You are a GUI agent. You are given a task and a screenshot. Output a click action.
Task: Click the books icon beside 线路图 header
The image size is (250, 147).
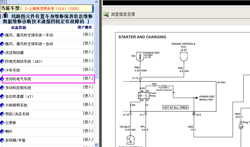[5, 16]
